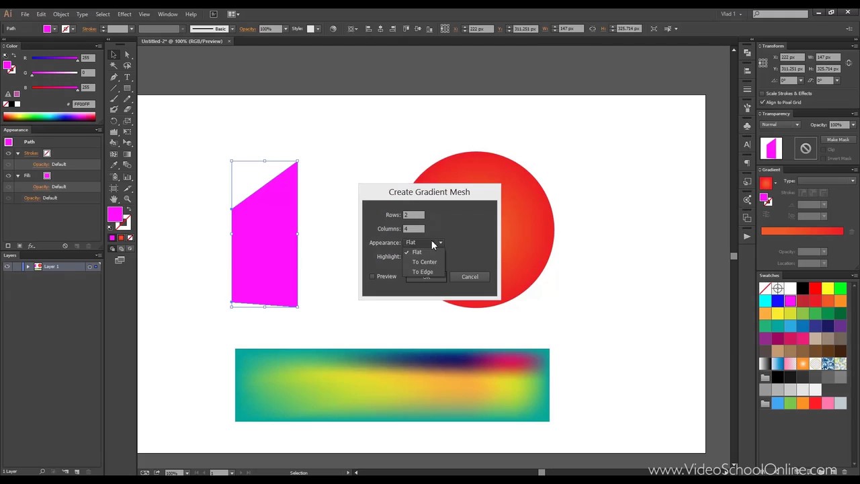The image size is (860, 484).
Task: Open the Character panel icon
Action: tap(747, 144)
